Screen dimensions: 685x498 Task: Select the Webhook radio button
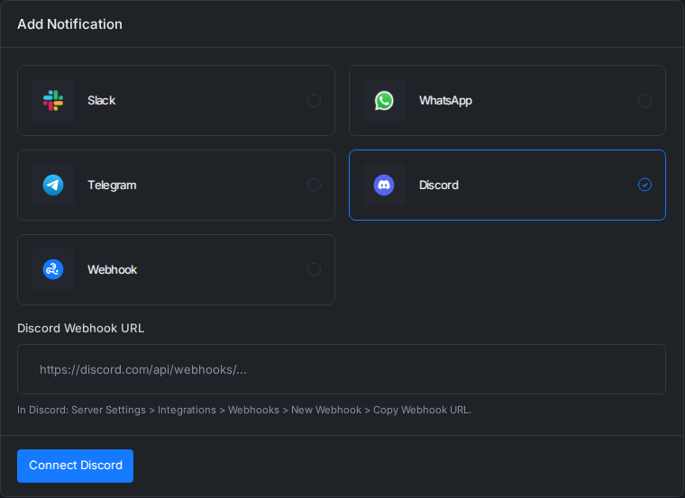click(314, 269)
